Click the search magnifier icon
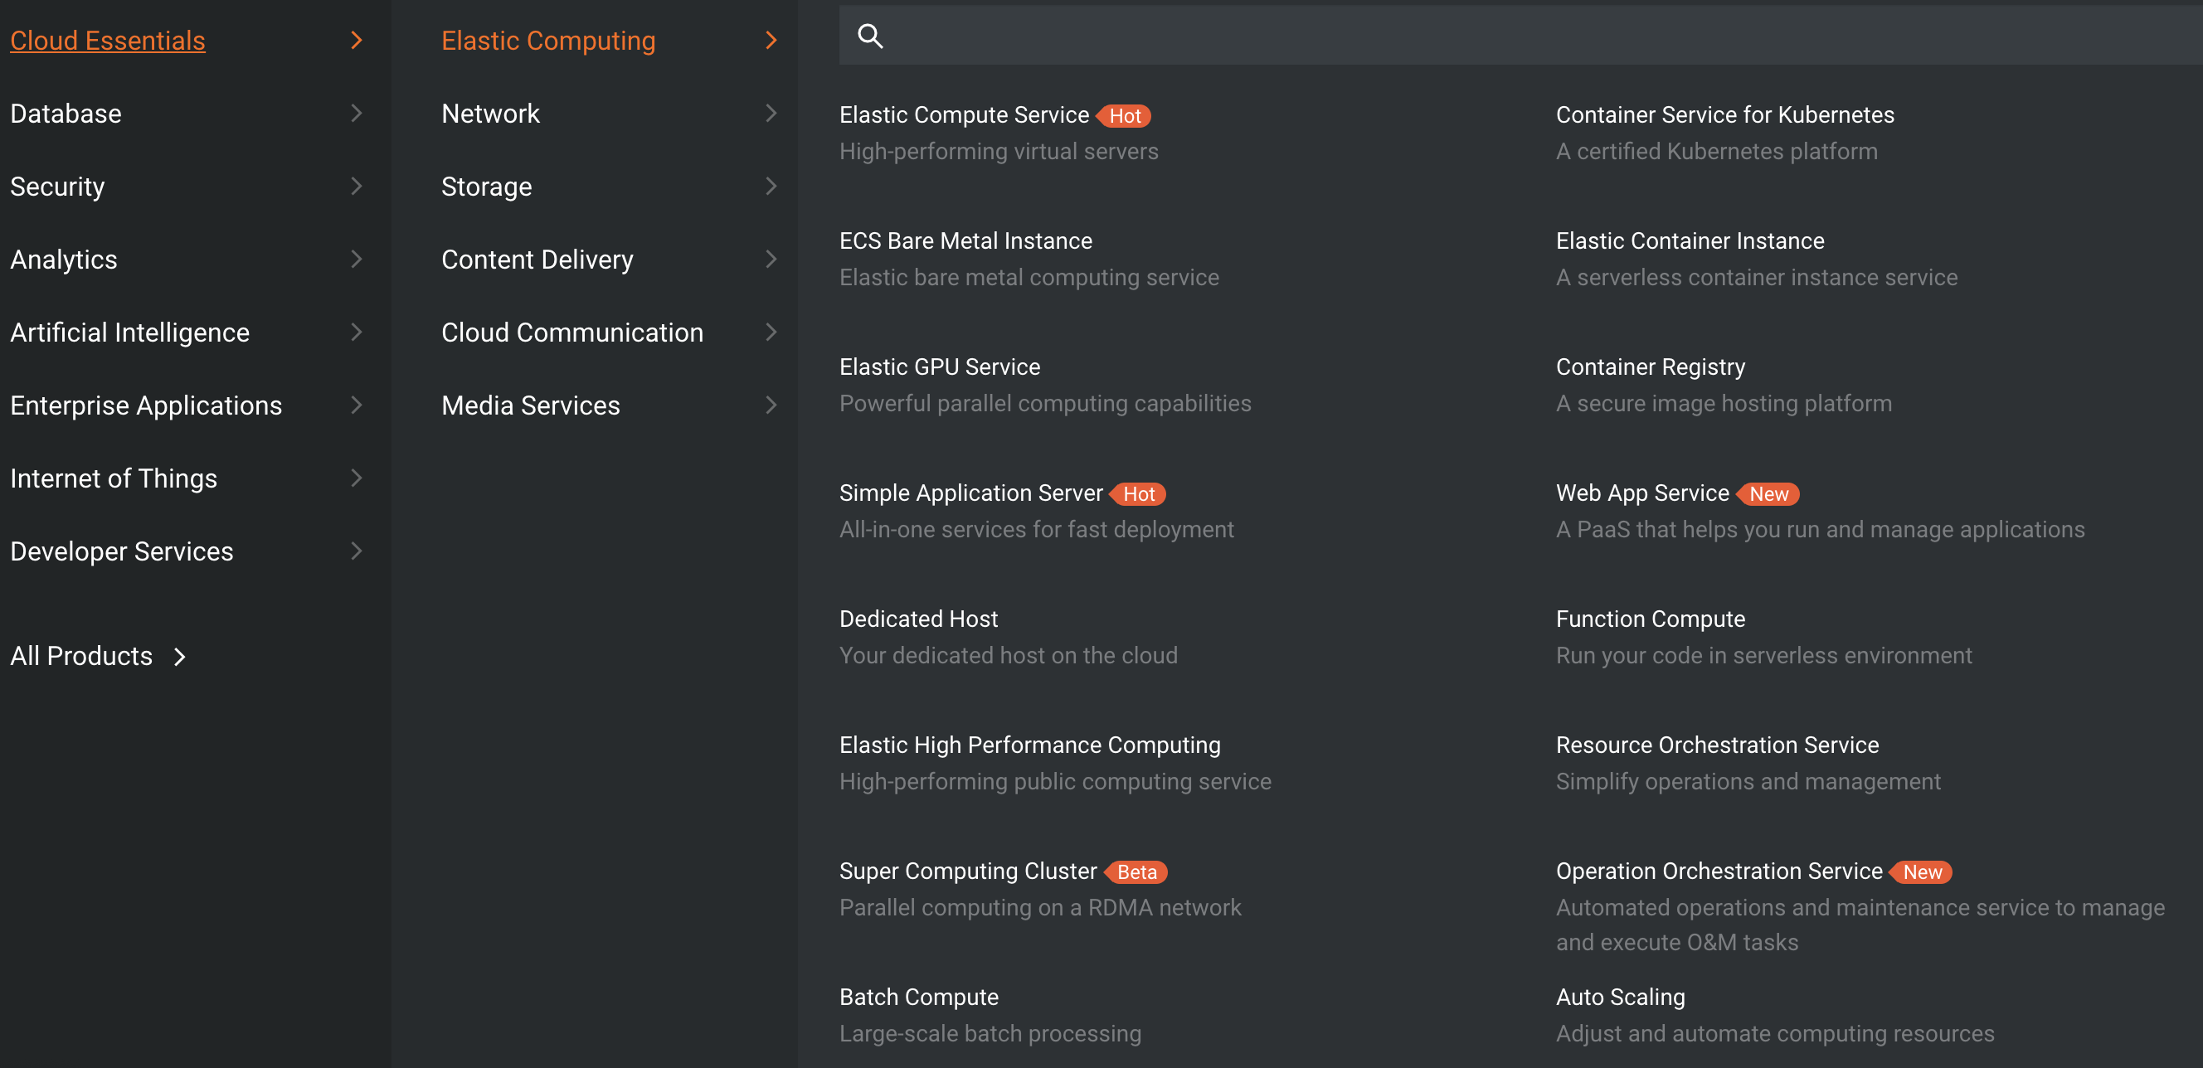Viewport: 2203px width, 1068px height. 870,36
